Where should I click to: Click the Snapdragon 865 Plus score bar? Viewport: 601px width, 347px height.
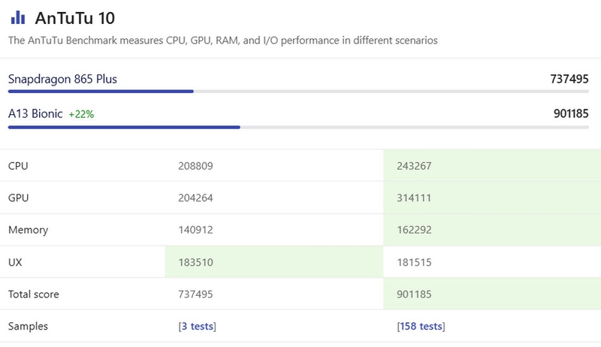pos(298,92)
